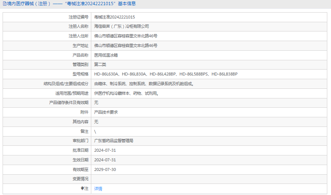Click the 其他内容 label
The height and width of the screenshot is (195, 331).
click(81, 122)
